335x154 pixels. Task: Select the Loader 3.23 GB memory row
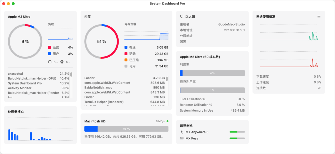[125, 78]
